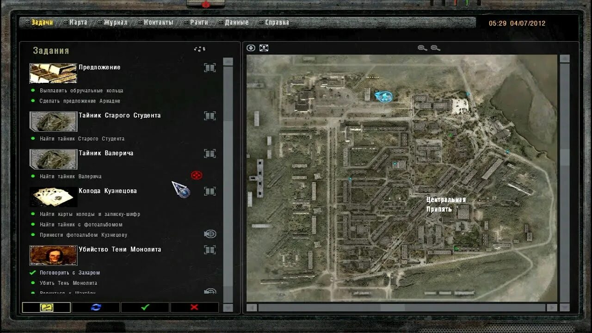The image size is (592, 333).
Task: Click the task list scrollbar down arrow
Action: click(x=228, y=308)
